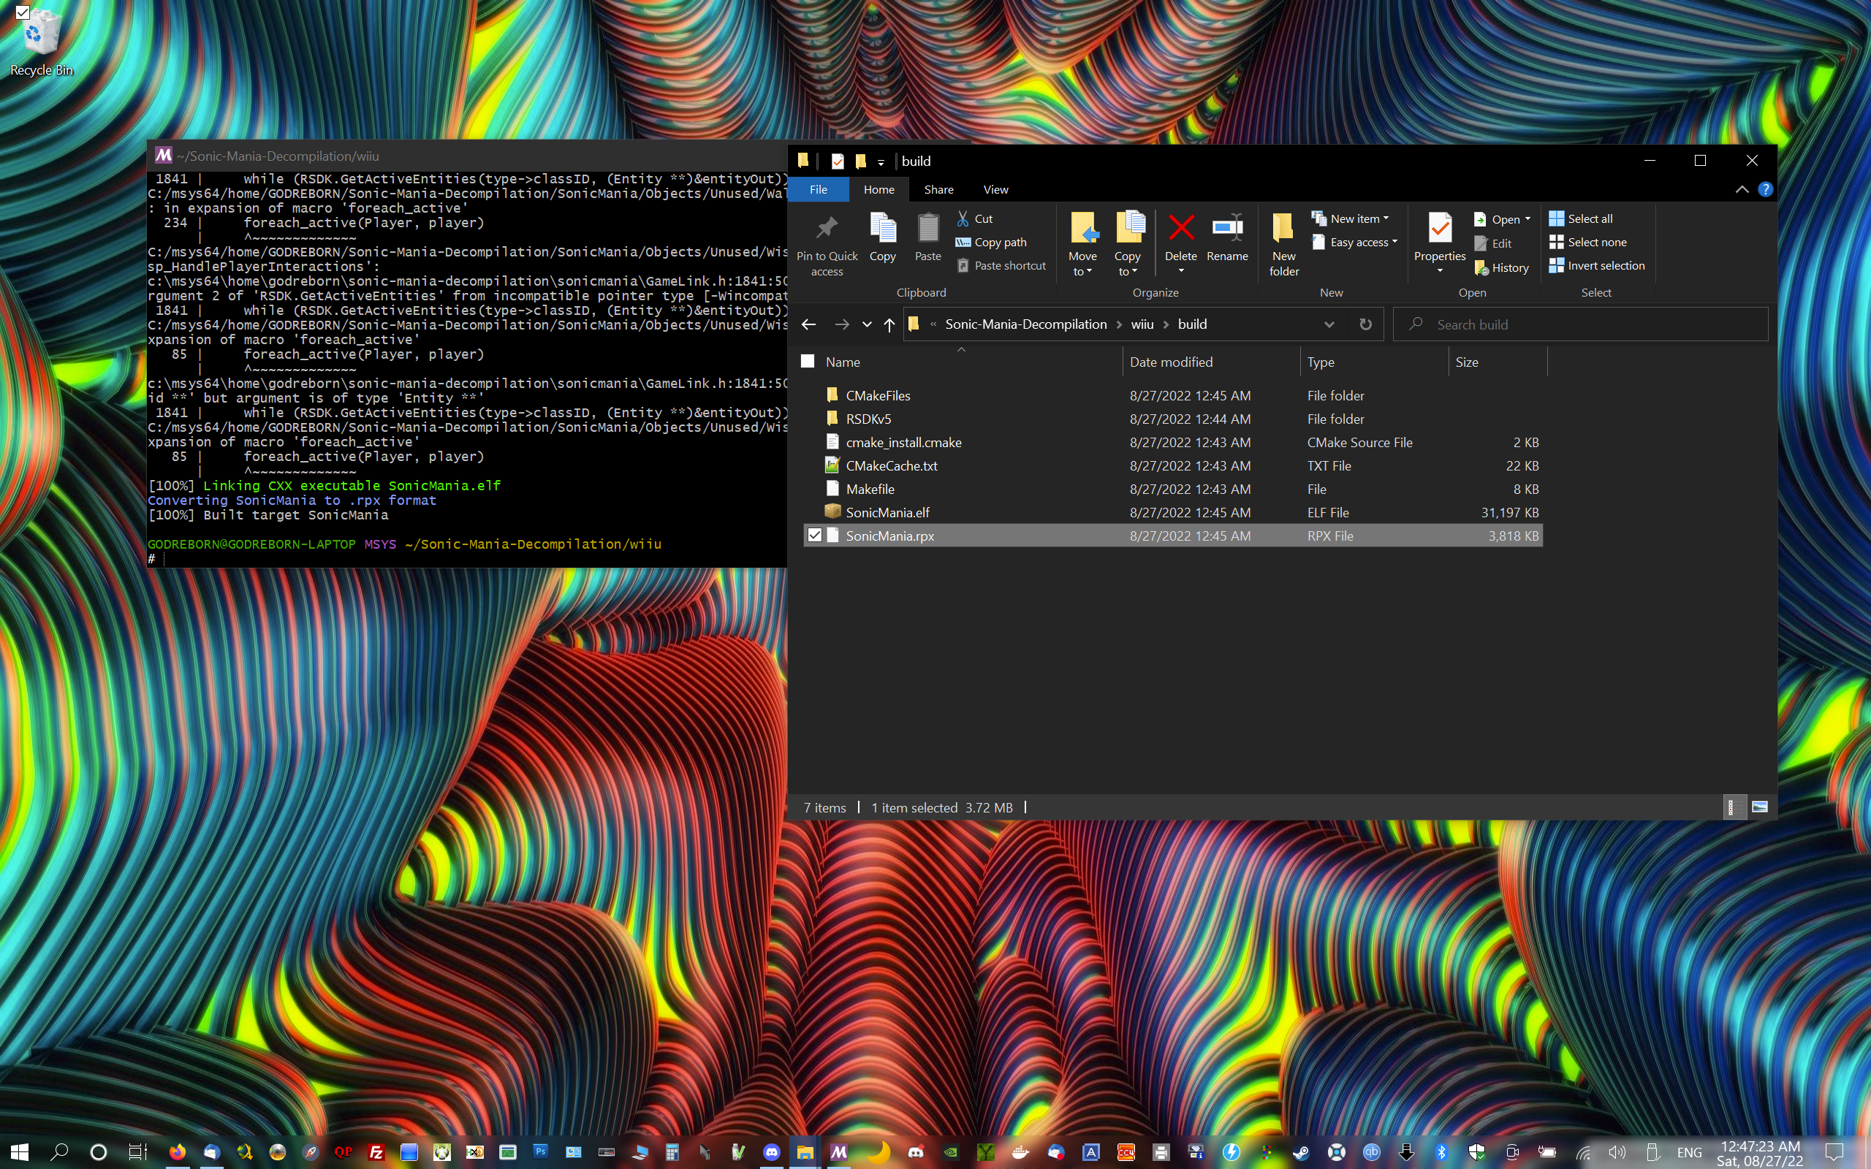
Task: Click the Sonic-Mania-Decompilation breadcrumb
Action: pyautogui.click(x=1026, y=324)
